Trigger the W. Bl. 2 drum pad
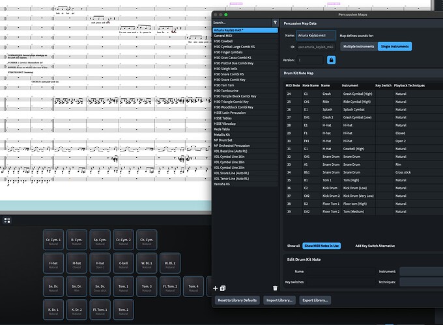The height and width of the screenshot is (325, 443). click(x=170, y=263)
